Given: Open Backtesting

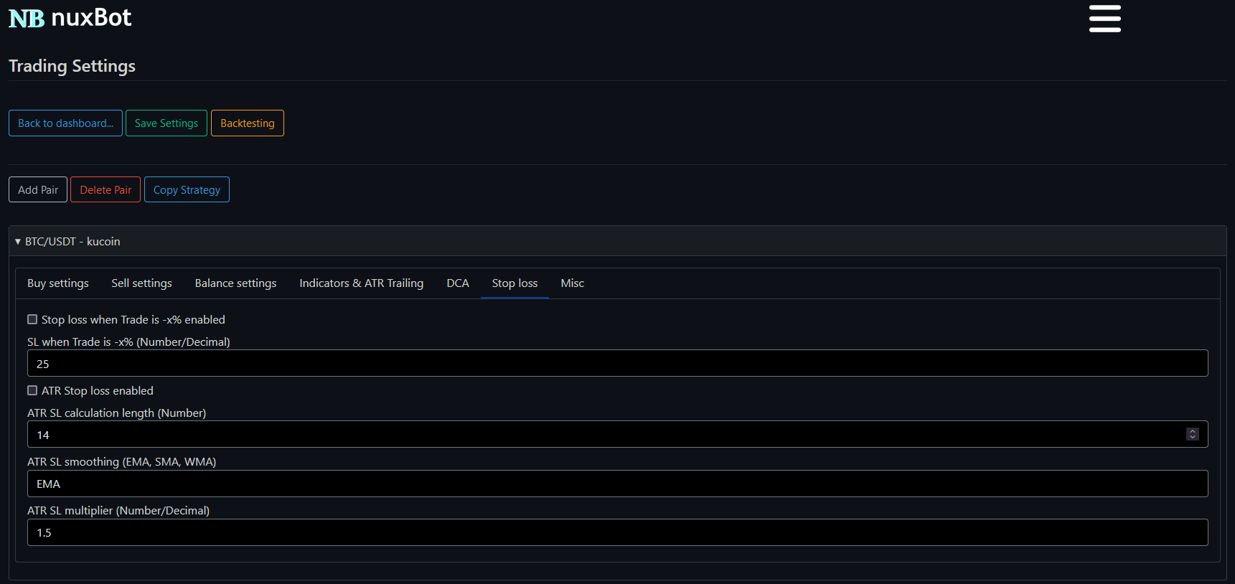Looking at the screenshot, I should [x=247, y=123].
